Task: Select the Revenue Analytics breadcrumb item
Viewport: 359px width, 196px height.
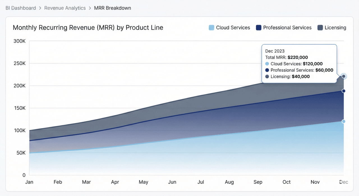Action: (x=65, y=8)
